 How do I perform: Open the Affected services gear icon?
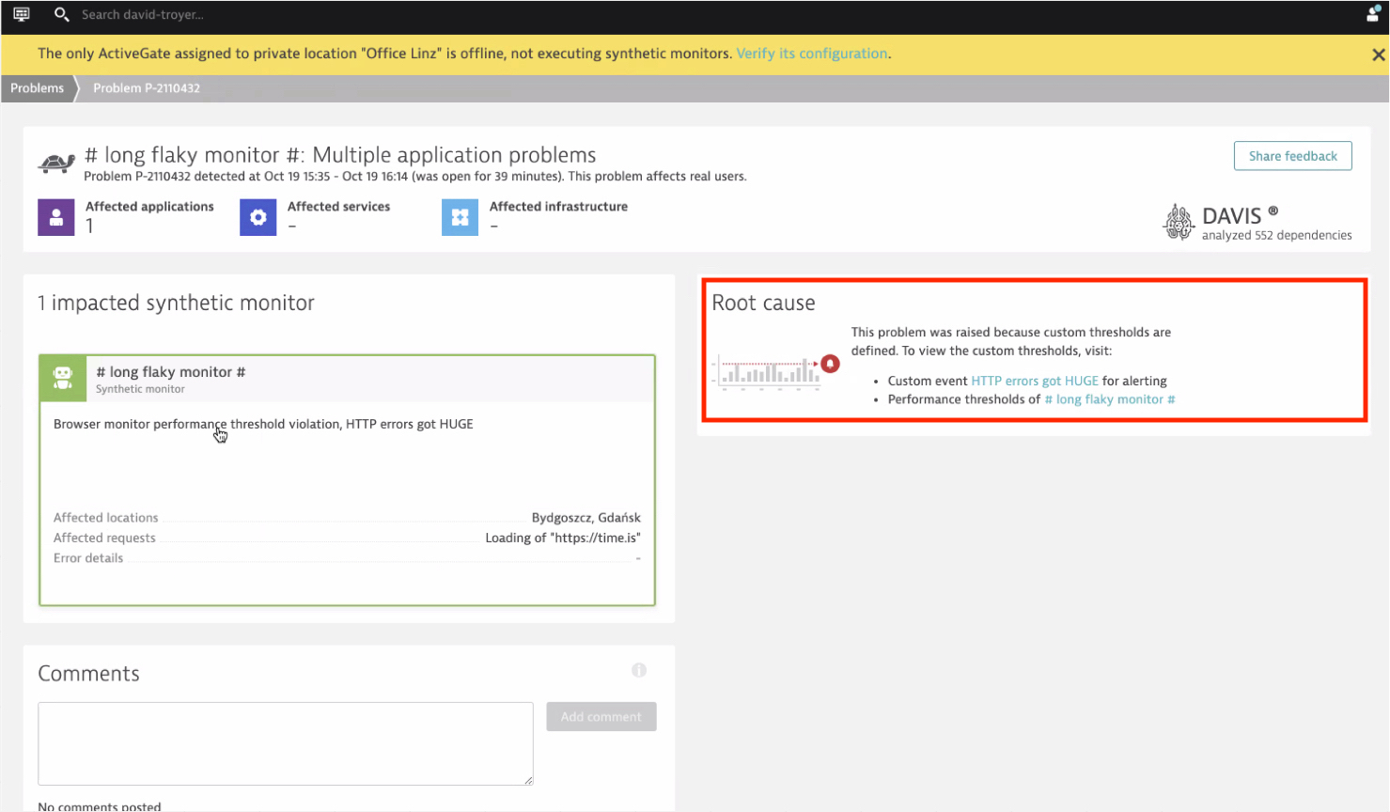258,217
